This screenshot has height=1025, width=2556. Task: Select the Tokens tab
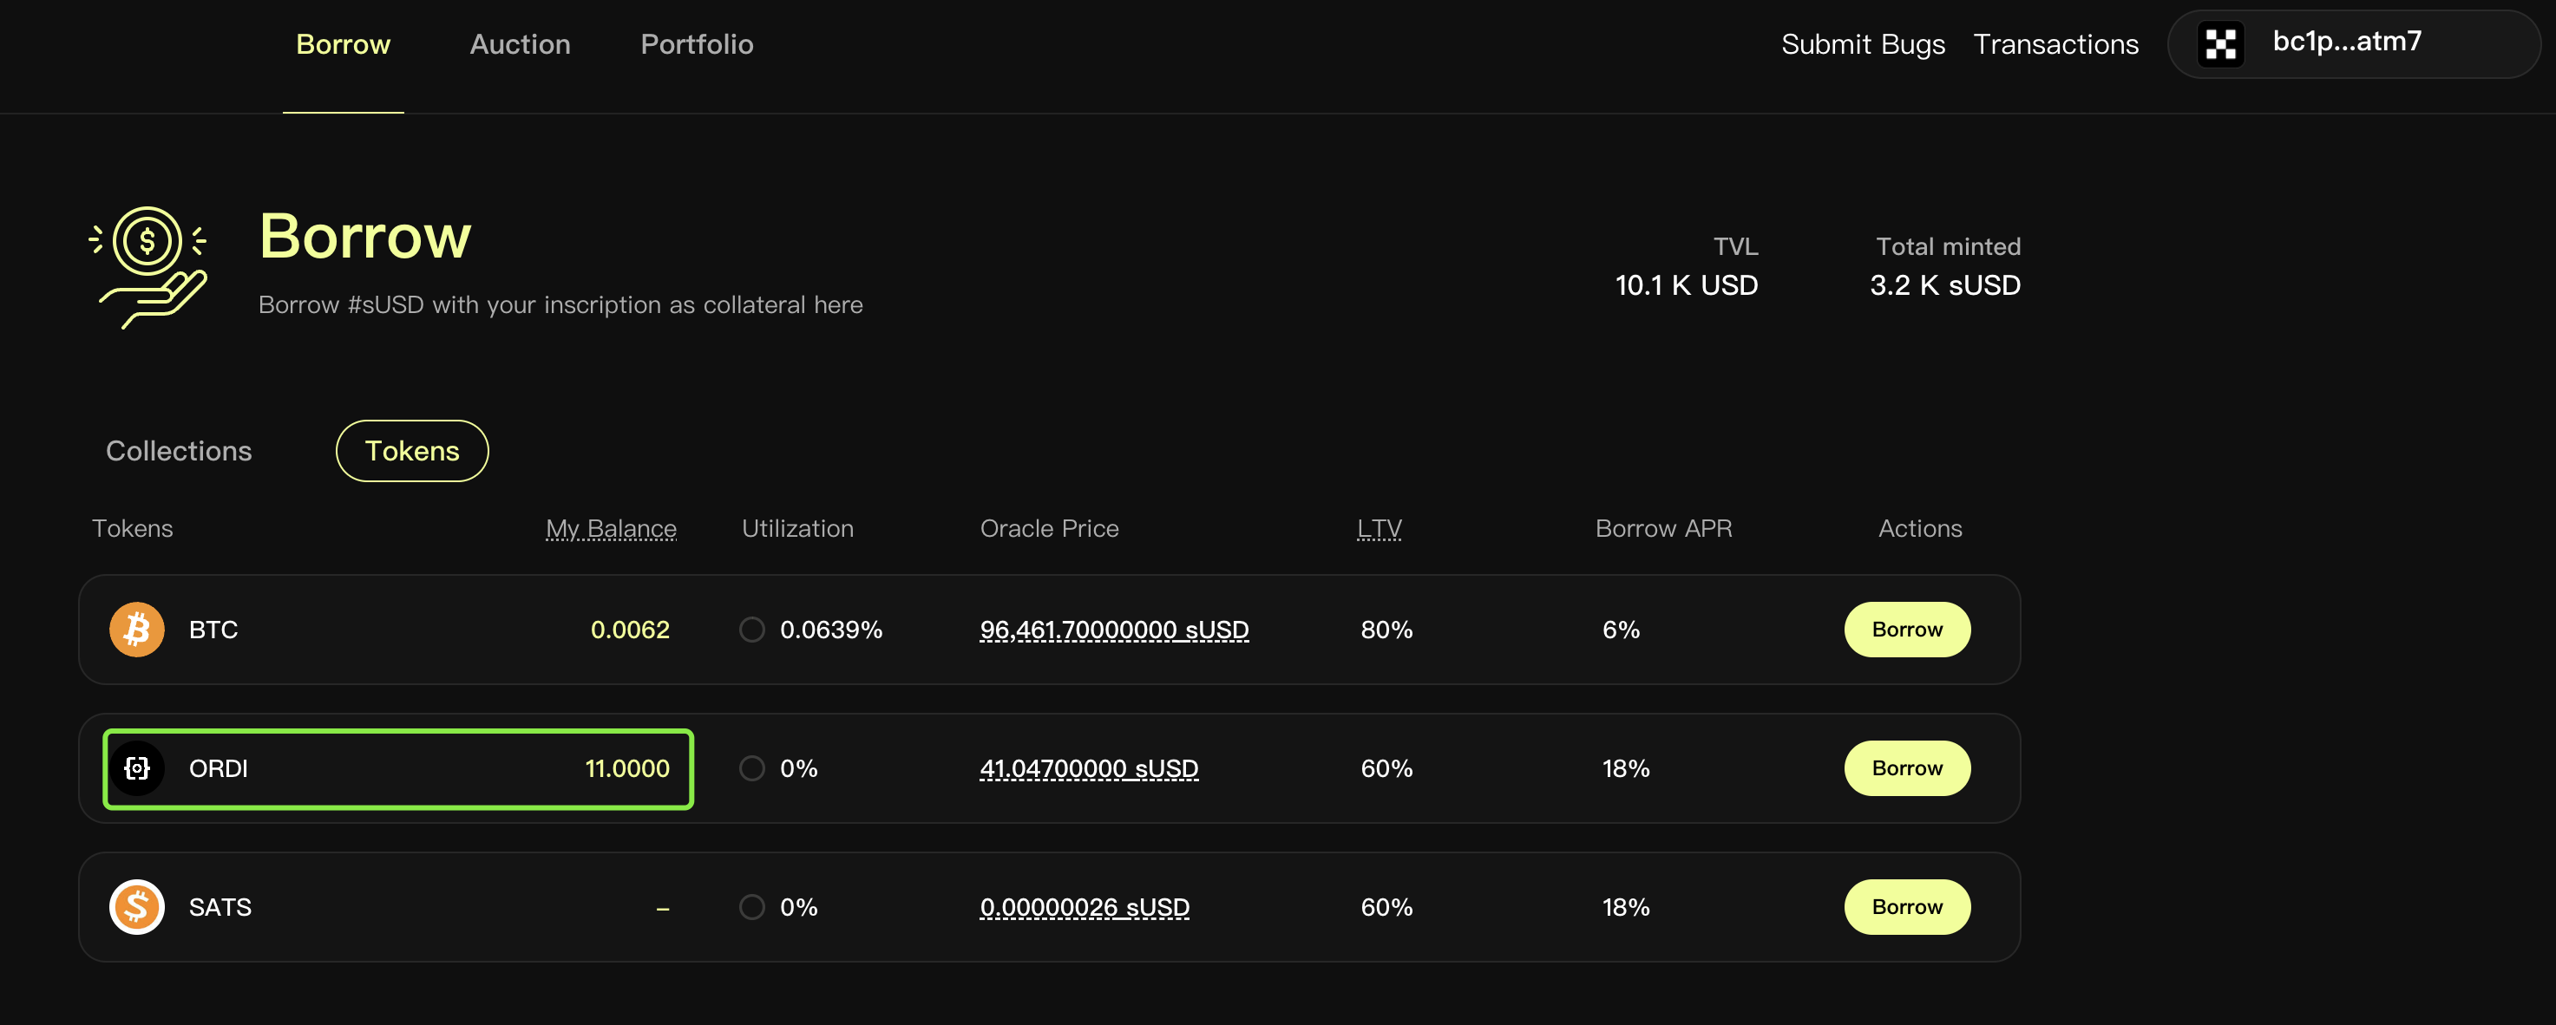click(x=412, y=451)
